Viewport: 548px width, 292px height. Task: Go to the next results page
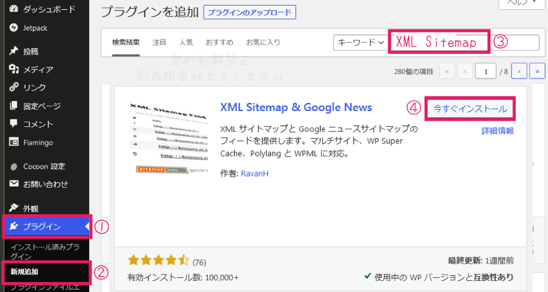(519, 72)
